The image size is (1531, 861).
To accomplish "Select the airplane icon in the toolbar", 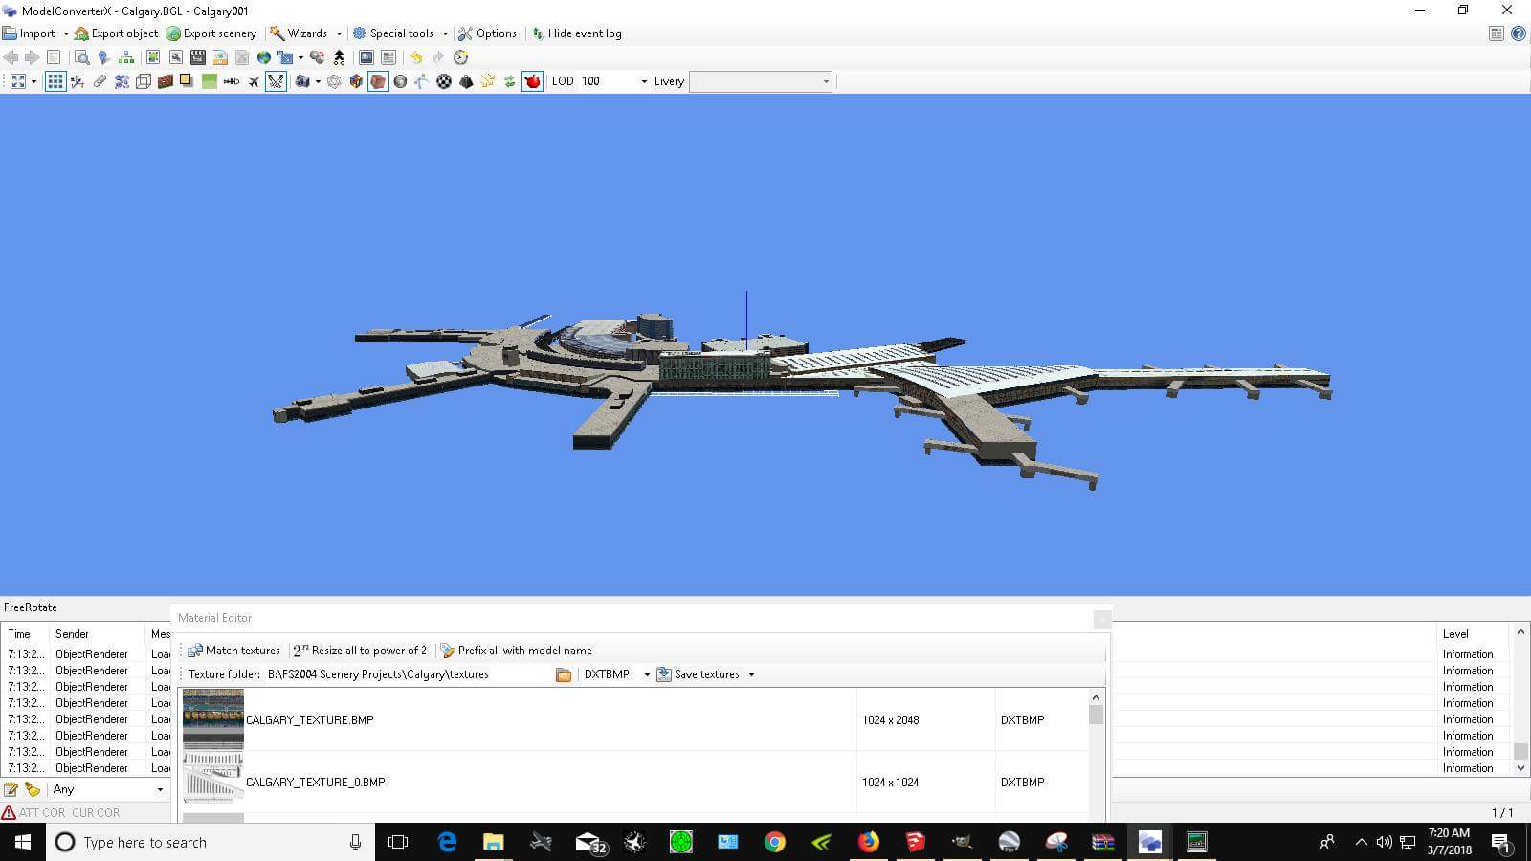I will [x=253, y=81].
